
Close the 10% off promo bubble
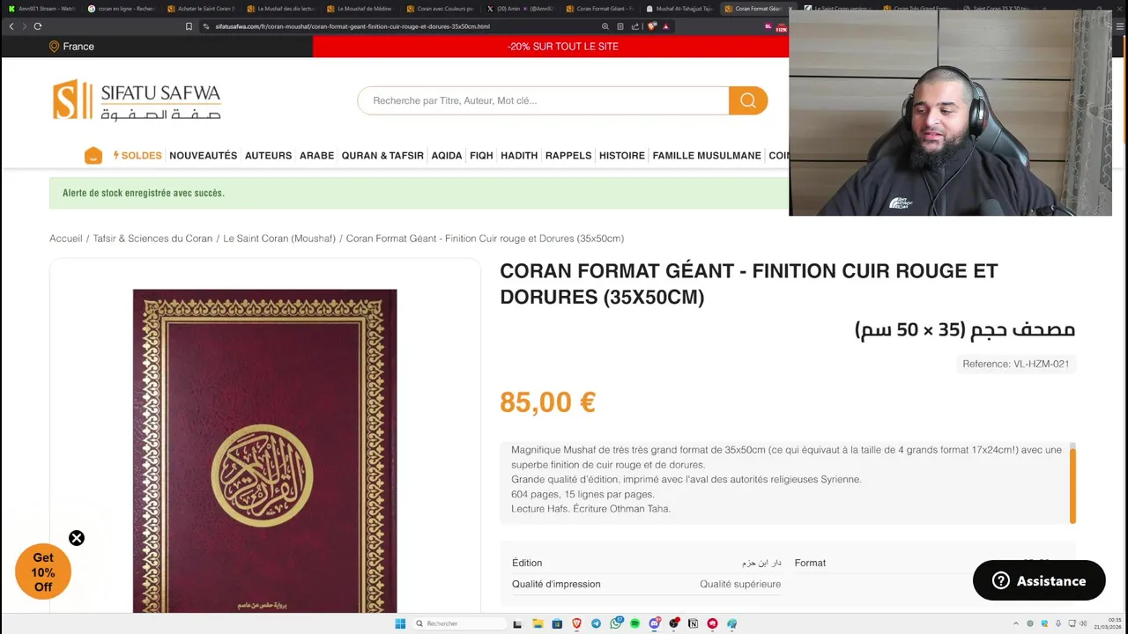coord(77,538)
